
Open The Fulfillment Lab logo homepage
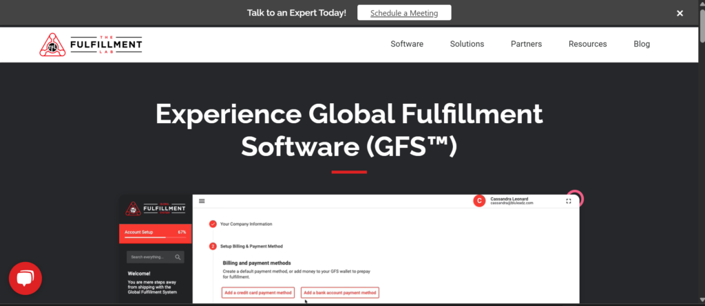[x=91, y=45]
